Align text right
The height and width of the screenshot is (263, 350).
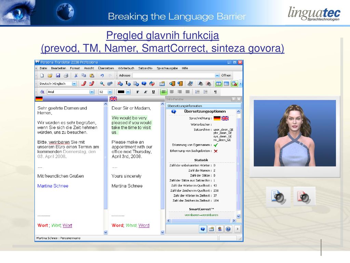(180, 92)
